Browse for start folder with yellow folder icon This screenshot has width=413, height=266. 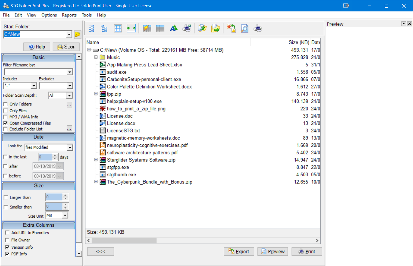(77, 35)
